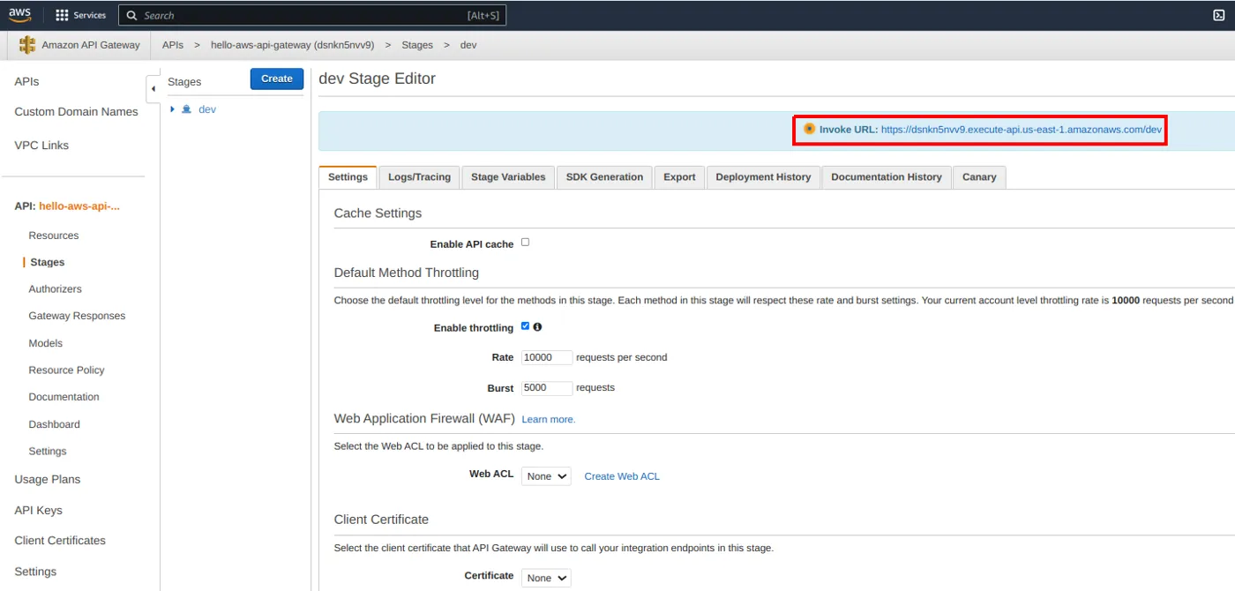The width and height of the screenshot is (1235, 591).
Task: Open the Stage Variables tab
Action: [508, 177]
